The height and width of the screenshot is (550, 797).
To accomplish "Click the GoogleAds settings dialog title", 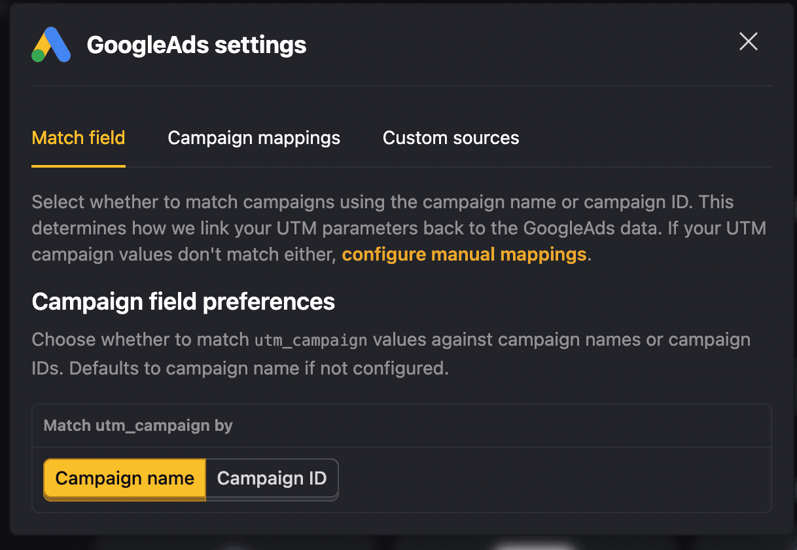I will pyautogui.click(x=196, y=45).
